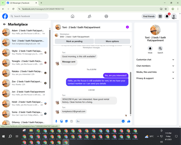
Task: Focus the message input field
Action: click(x=99, y=121)
